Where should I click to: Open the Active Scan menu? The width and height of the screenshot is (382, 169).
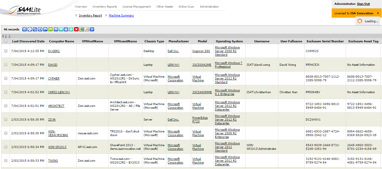(186, 6)
